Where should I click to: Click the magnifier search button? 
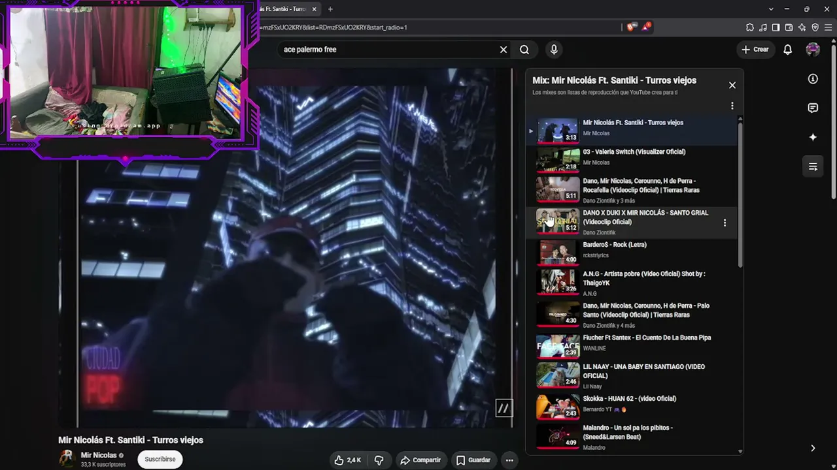(x=524, y=50)
